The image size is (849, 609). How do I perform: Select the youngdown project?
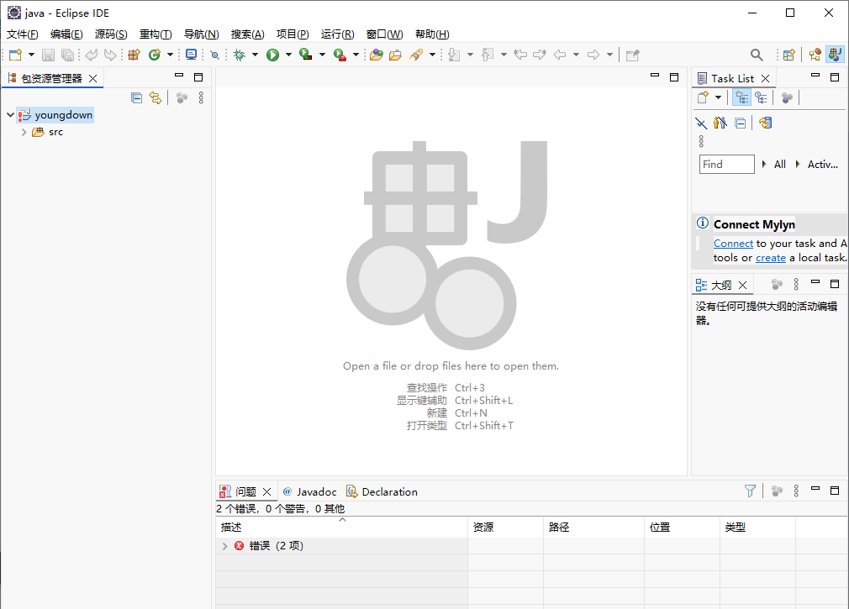(x=55, y=115)
